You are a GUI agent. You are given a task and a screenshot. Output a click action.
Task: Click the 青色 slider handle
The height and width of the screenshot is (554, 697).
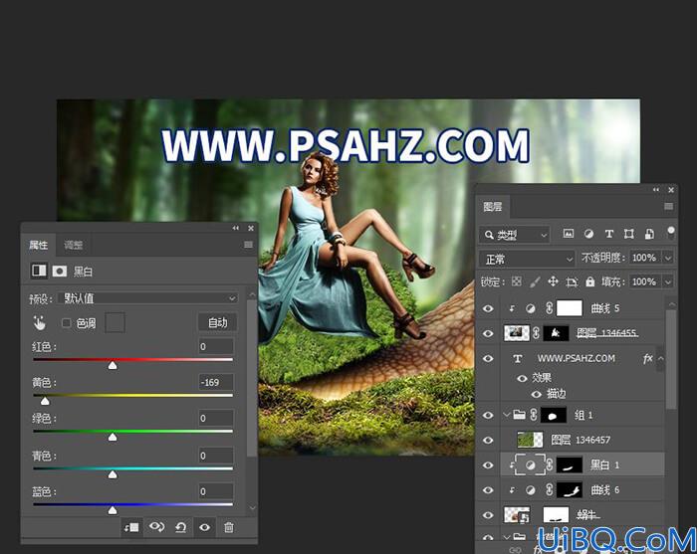pos(113,474)
